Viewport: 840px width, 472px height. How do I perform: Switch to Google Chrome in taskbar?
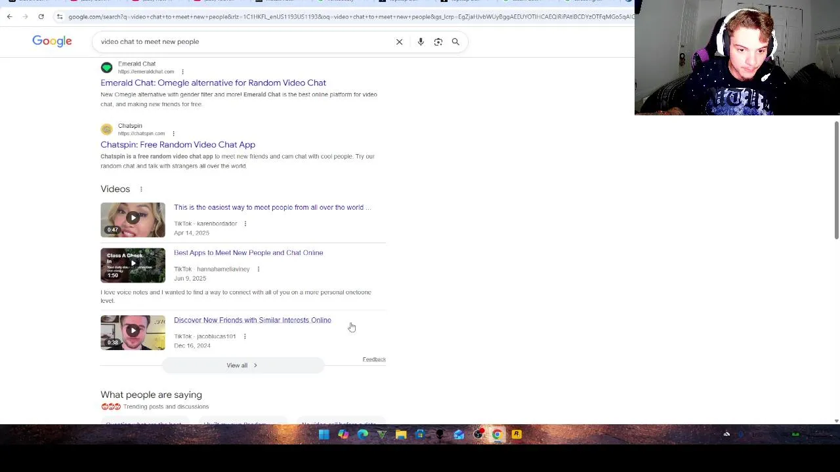(497, 434)
